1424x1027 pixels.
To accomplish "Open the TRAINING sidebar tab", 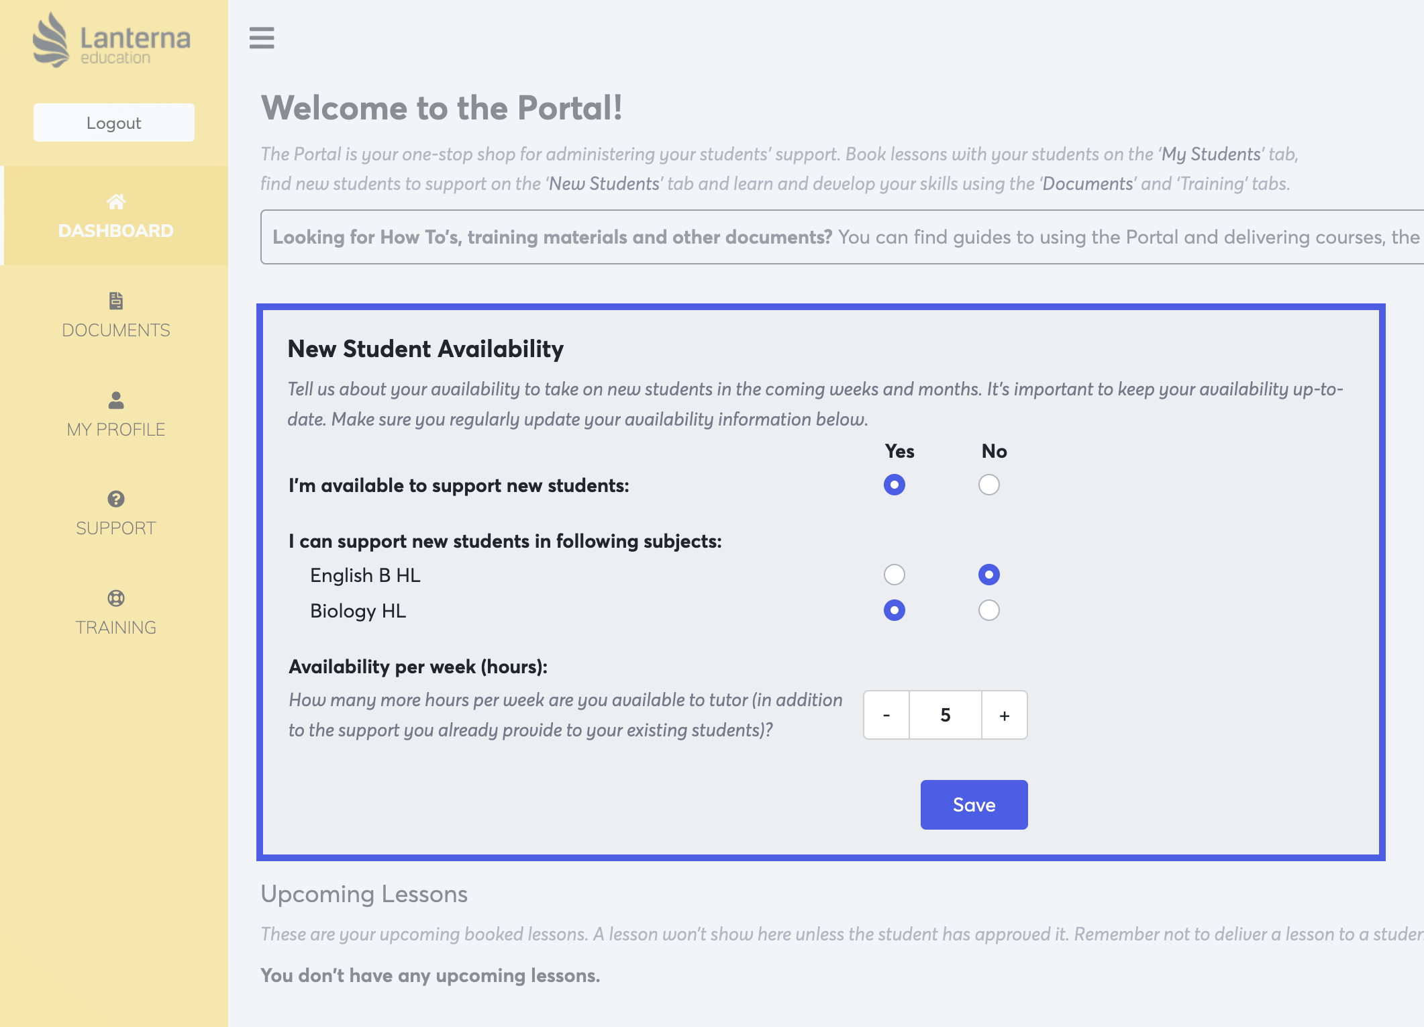I will (116, 628).
